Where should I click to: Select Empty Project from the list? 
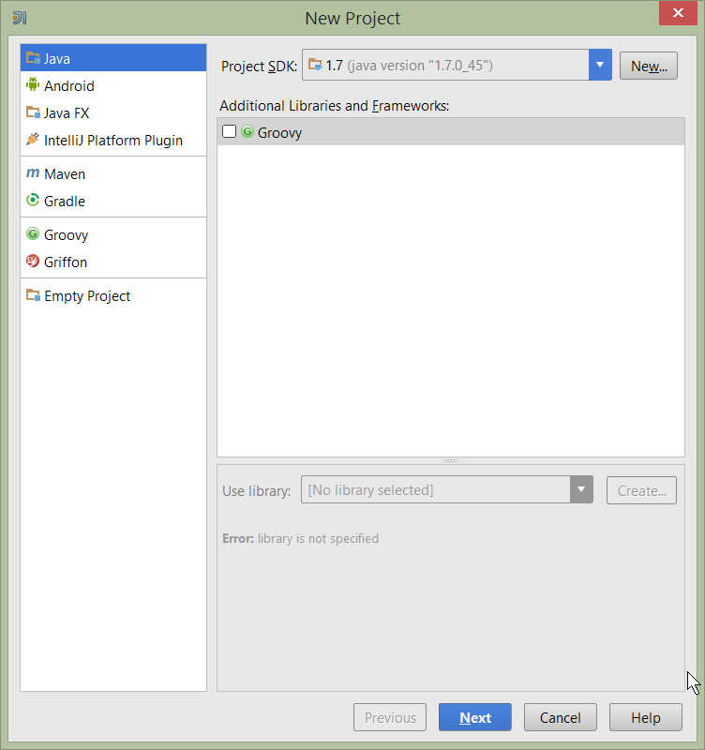(87, 296)
